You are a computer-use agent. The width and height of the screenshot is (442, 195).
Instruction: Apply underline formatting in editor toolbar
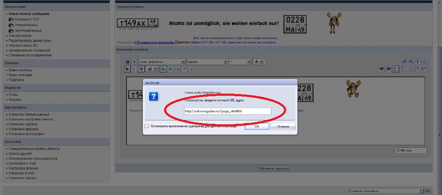(x=141, y=69)
